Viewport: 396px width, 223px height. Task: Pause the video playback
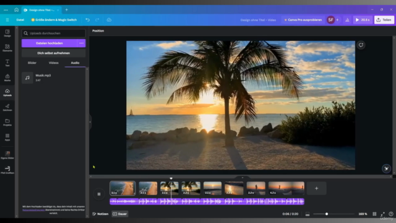tap(99, 194)
